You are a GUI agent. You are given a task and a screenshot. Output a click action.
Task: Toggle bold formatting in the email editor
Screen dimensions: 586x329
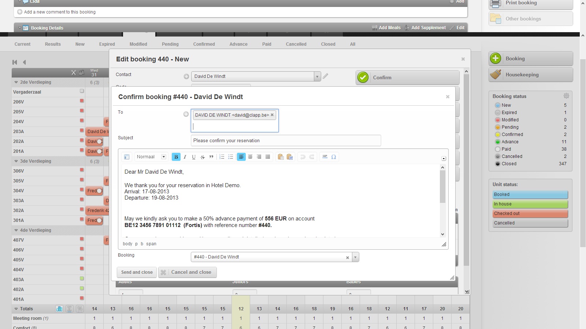coord(176,157)
